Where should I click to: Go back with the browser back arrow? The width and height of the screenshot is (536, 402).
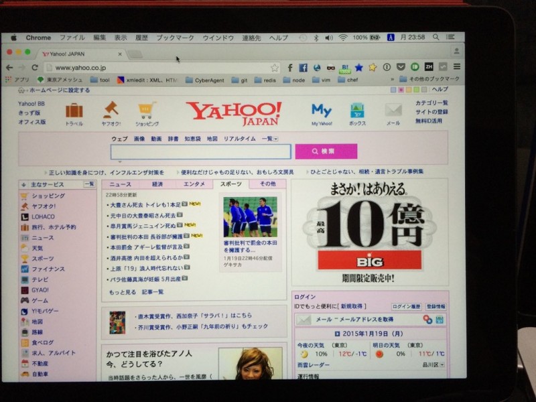point(9,68)
